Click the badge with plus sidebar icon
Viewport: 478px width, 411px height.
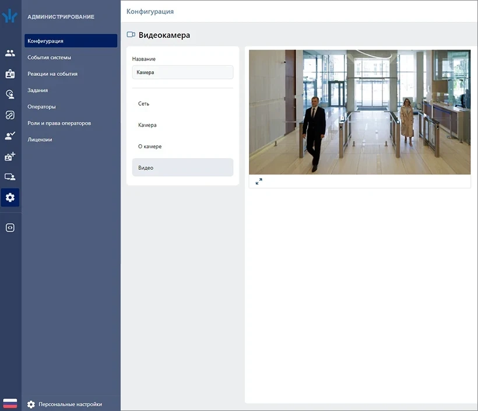tap(10, 156)
